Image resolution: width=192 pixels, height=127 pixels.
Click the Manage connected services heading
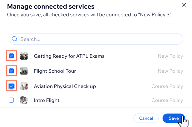tap(51, 6)
